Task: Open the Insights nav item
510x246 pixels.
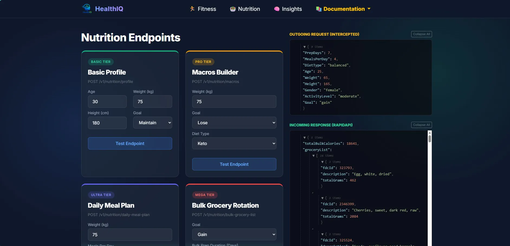Action: [288, 9]
